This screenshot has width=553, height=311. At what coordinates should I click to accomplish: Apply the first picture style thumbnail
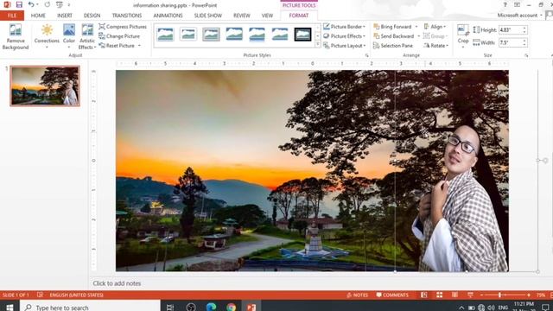click(165, 35)
